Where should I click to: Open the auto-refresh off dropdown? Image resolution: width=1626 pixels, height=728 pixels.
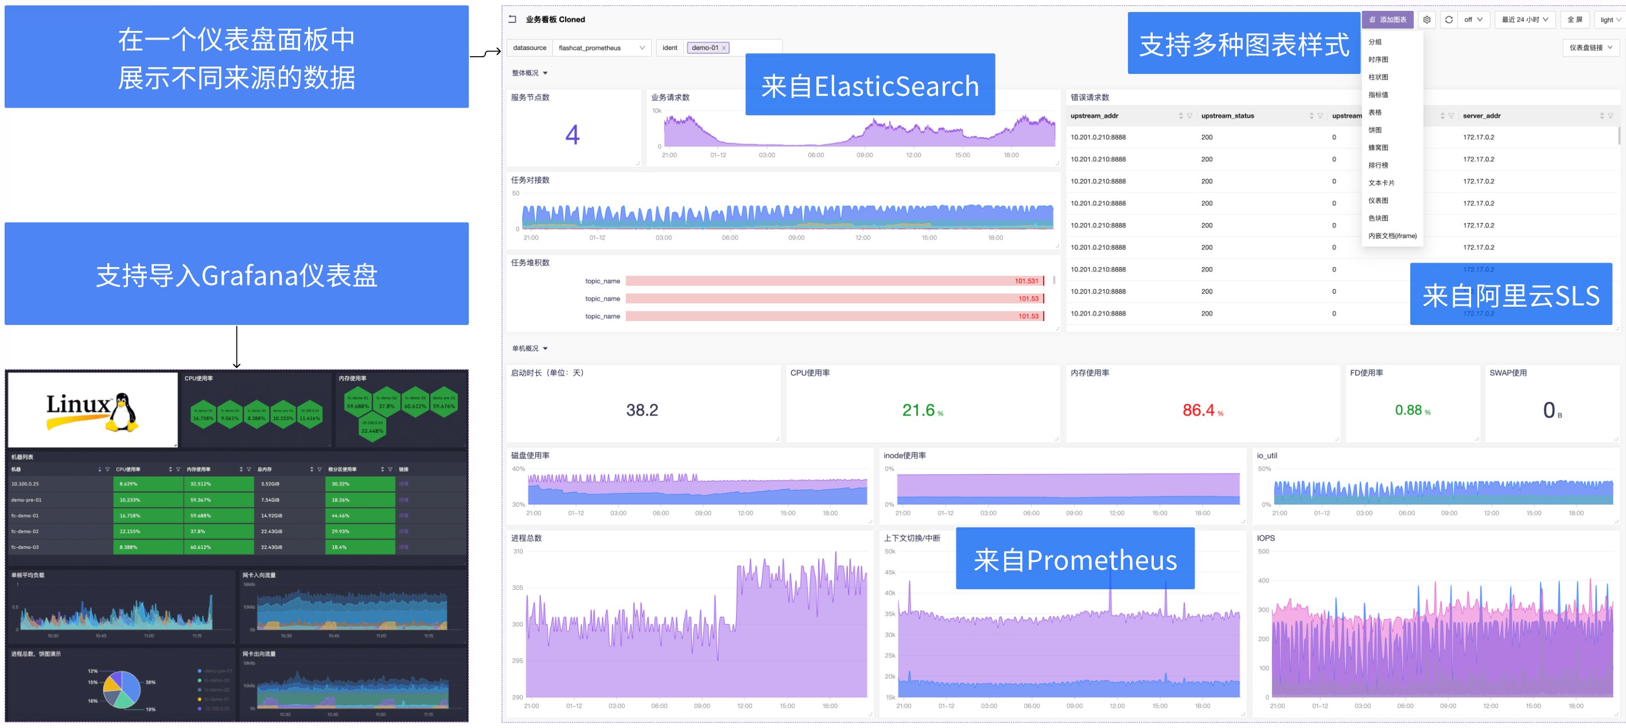[x=1474, y=19]
